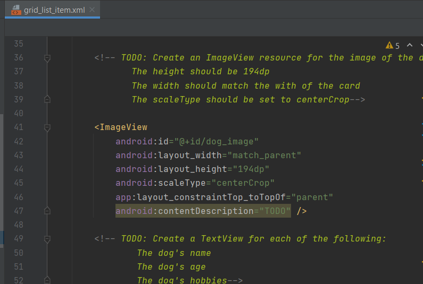Open the warnings indicator showing 5 problems
Image resolution: width=423 pixels, height=284 pixels.
393,46
